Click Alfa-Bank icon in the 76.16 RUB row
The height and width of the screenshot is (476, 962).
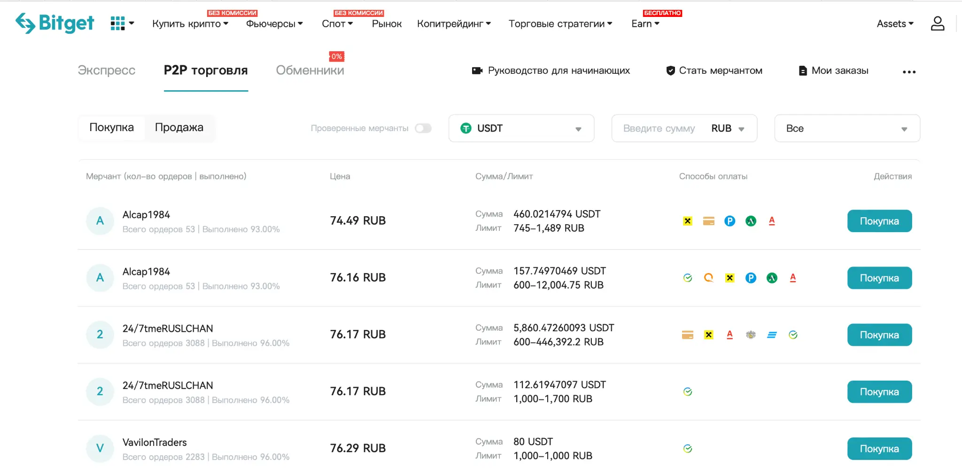[793, 278]
